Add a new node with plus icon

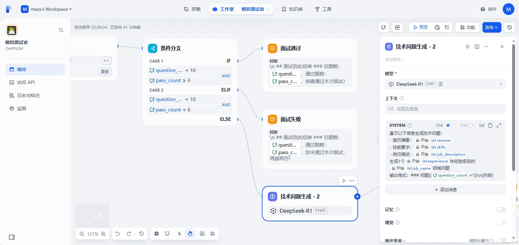(156, 234)
